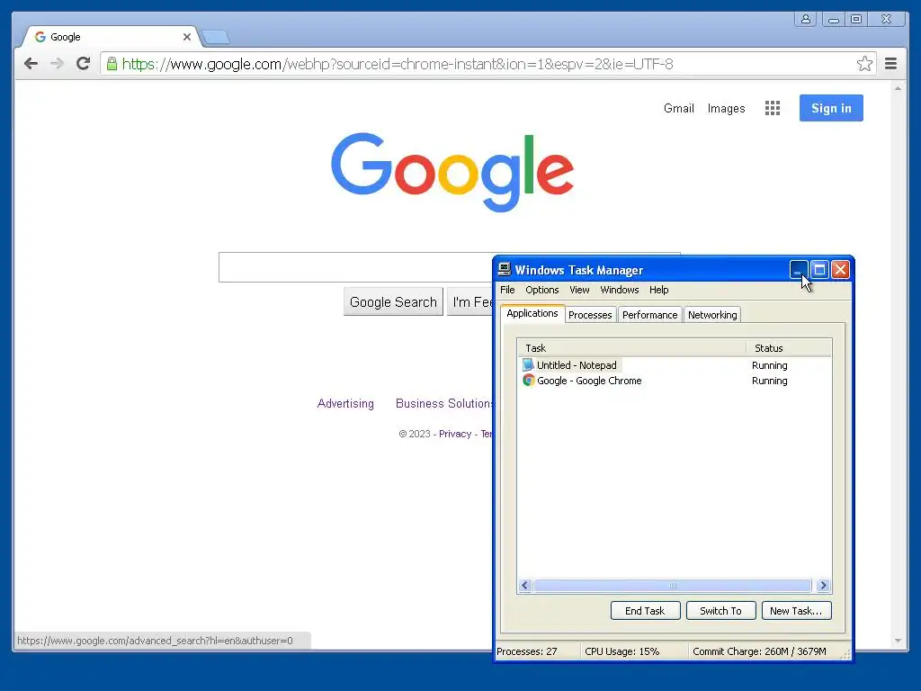Image resolution: width=921 pixels, height=691 pixels.
Task: Sort tasks by the Status column header
Action: pyautogui.click(x=790, y=348)
